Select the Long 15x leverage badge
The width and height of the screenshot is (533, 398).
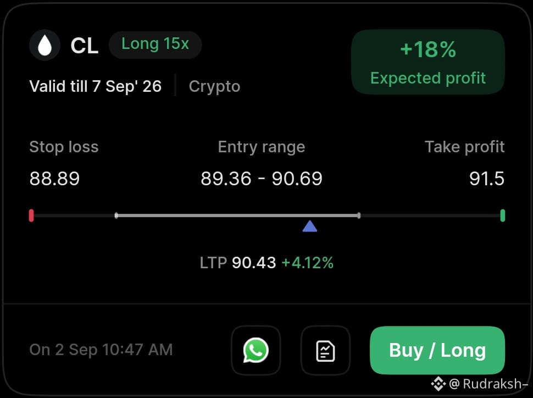156,45
